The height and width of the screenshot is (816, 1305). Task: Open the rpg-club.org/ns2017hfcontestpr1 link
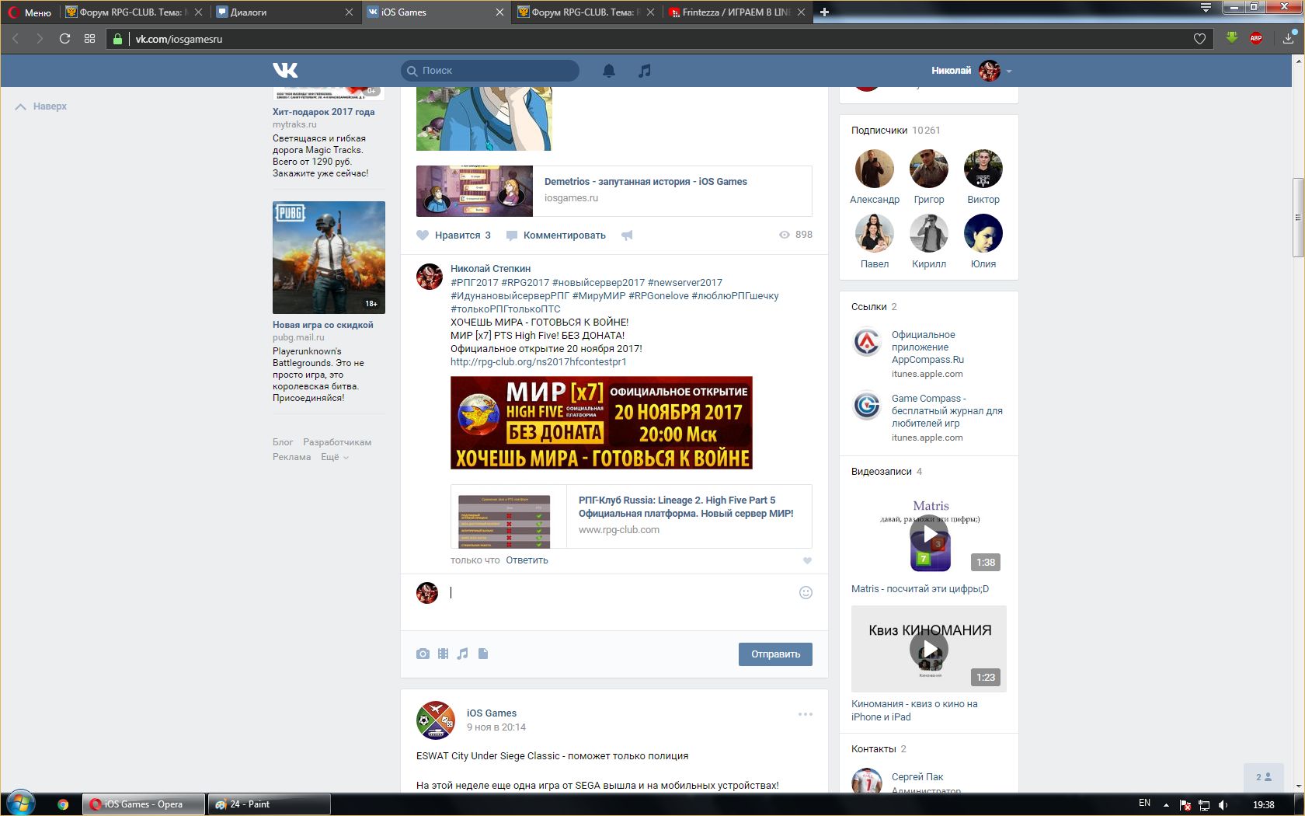click(x=538, y=362)
